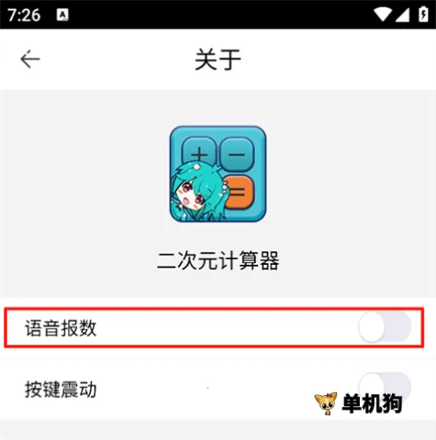Tap the 单机狗 fox mascot logo
The height and width of the screenshot is (440, 436).
326,403
